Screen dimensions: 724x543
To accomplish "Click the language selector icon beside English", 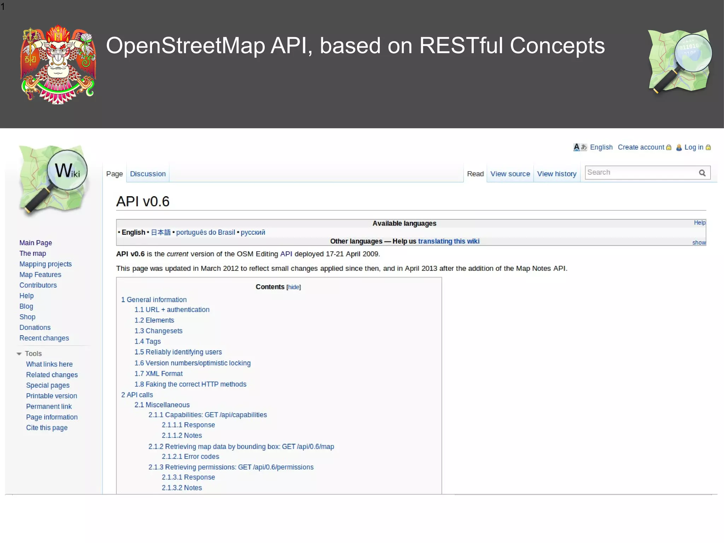I will [580, 147].
